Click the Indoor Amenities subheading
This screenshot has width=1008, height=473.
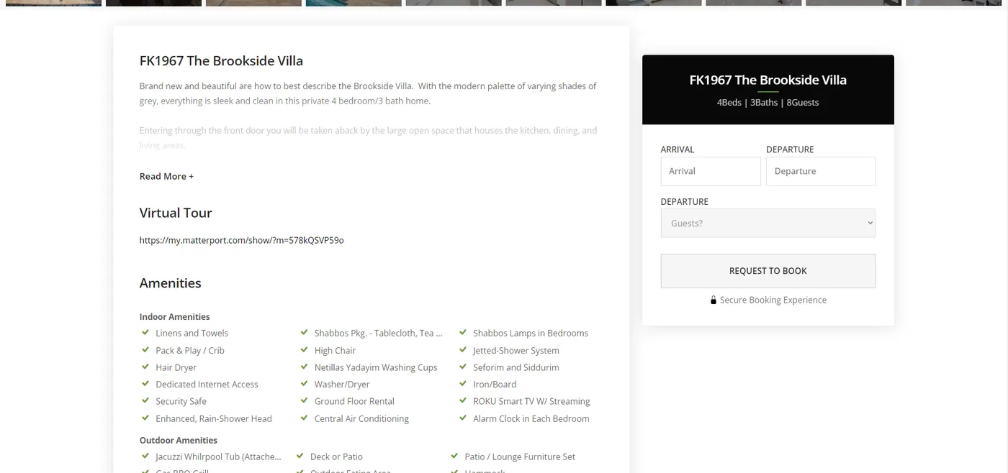point(175,316)
